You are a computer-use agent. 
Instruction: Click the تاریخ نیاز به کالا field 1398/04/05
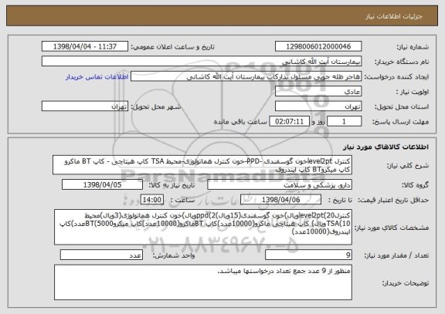(102, 184)
